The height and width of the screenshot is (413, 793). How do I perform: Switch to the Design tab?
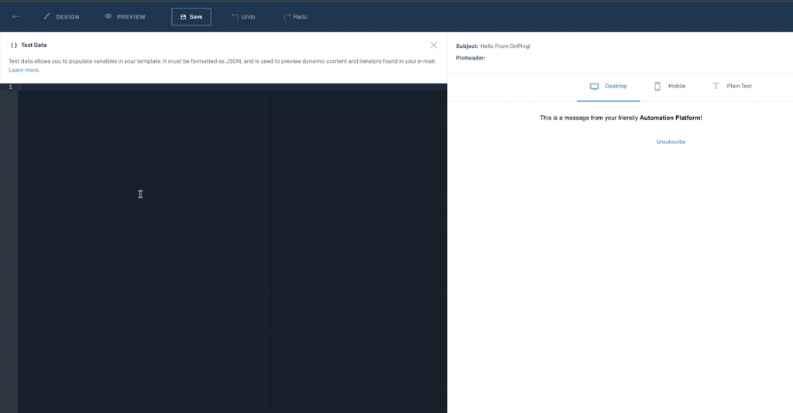62,17
